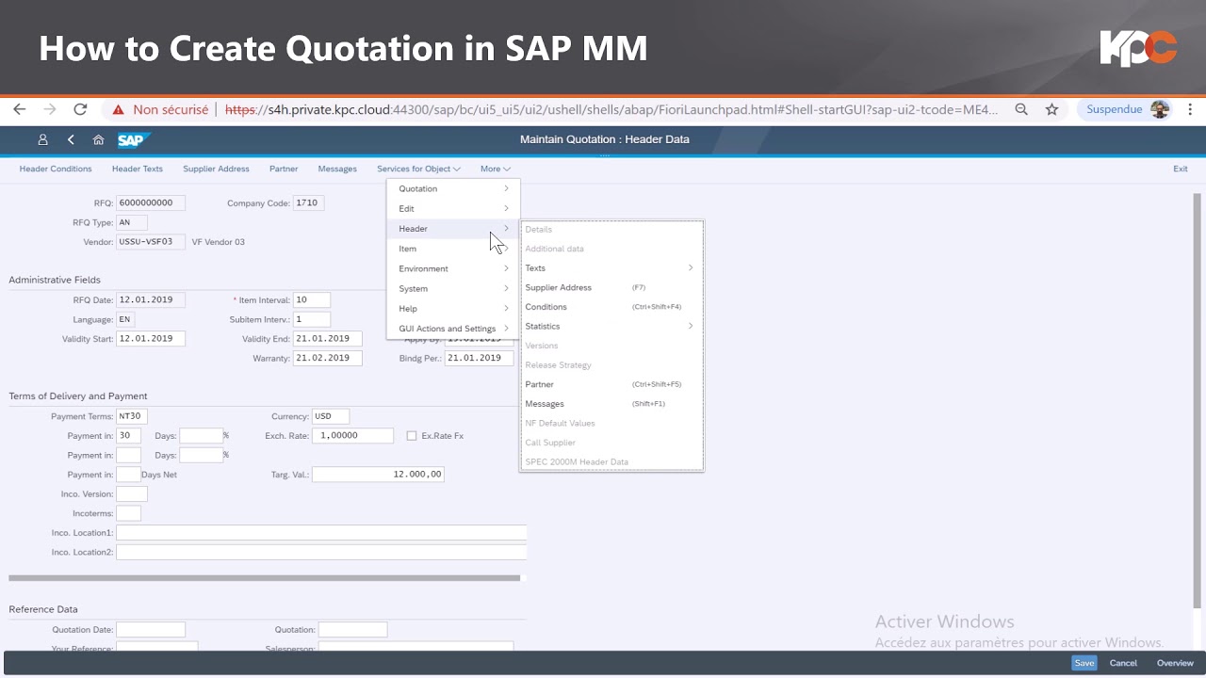This screenshot has width=1206, height=678.
Task: Click the RFQ Type field
Action: (132, 223)
